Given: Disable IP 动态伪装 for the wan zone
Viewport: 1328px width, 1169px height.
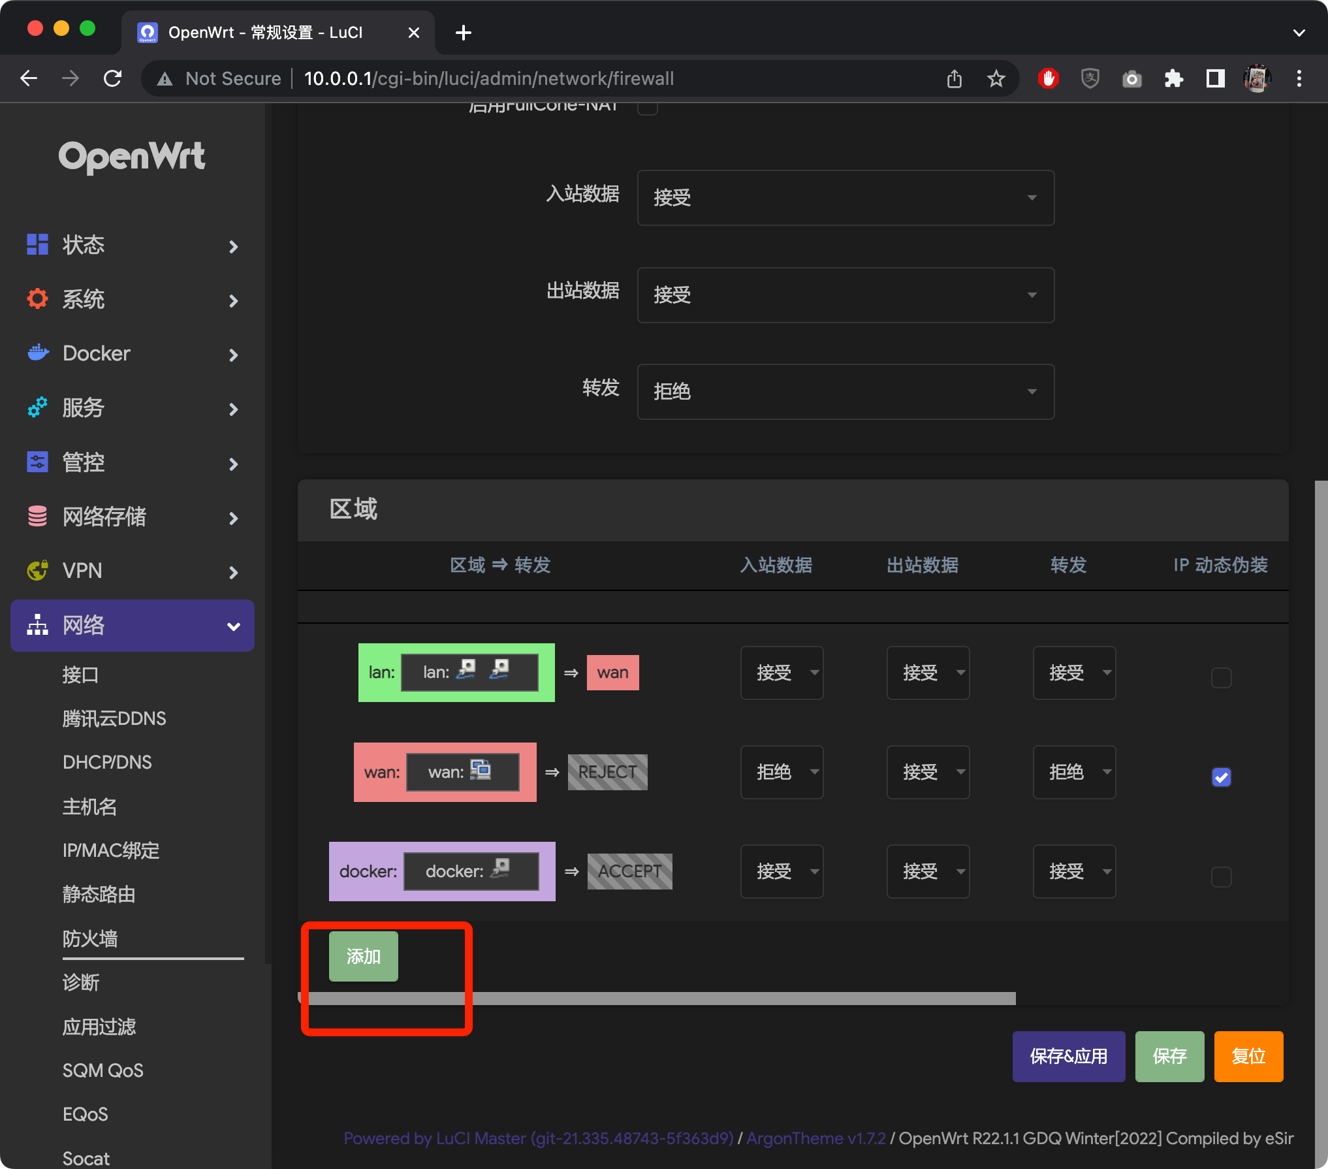Looking at the screenshot, I should click(x=1221, y=777).
